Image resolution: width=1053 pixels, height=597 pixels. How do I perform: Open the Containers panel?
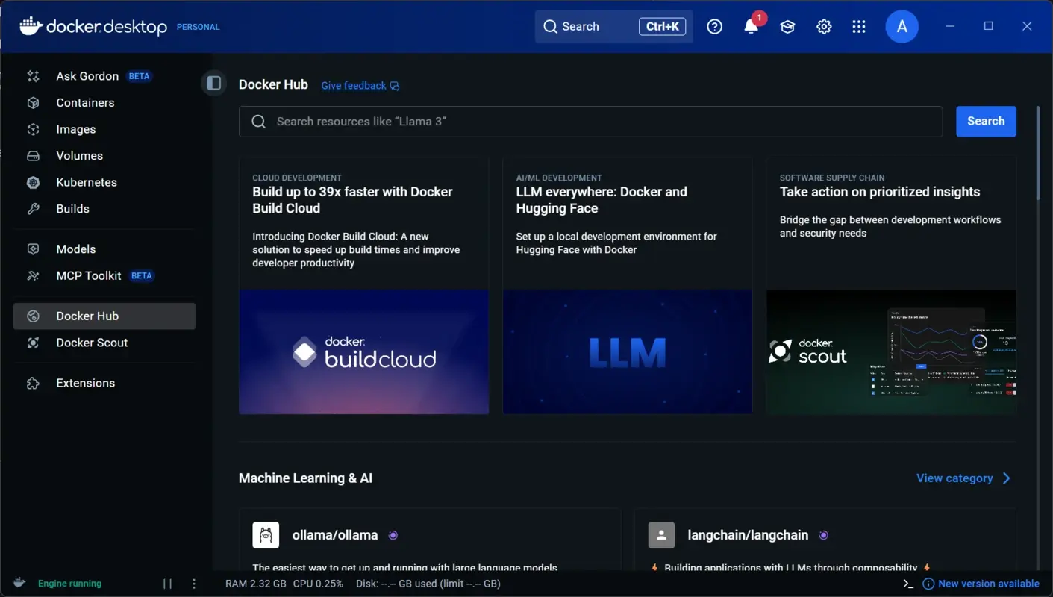tap(84, 102)
